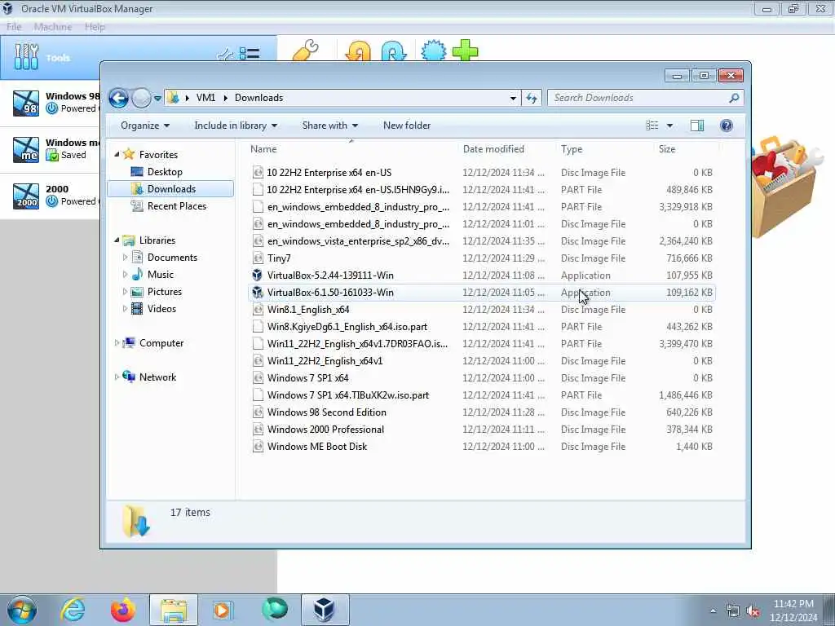
Task: Select the Windows 2000 Professional disc icon
Action: [258, 430]
